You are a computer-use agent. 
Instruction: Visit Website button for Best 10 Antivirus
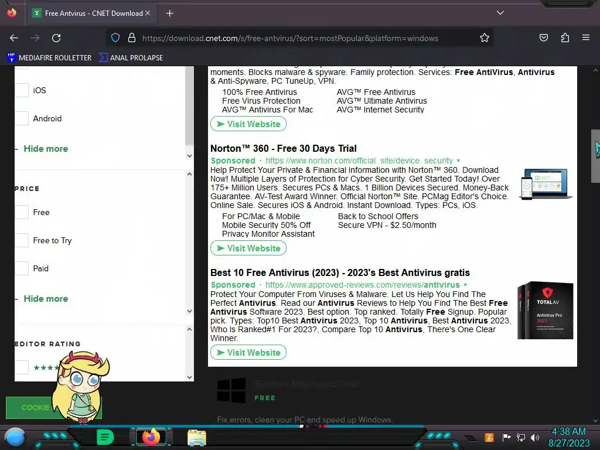(248, 352)
